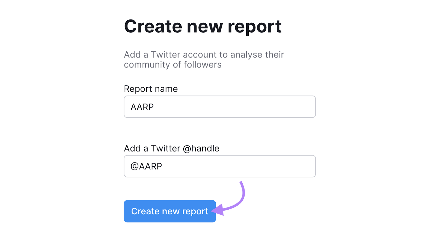Click the word "Create" in the page heading

coord(153,26)
